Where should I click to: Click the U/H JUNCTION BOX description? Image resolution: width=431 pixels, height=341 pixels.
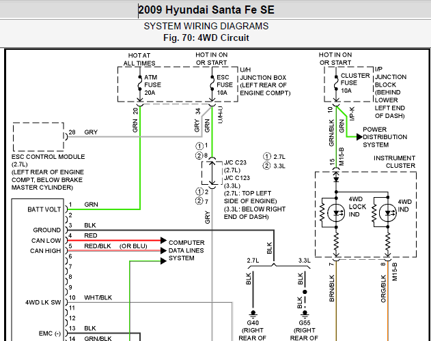[265, 82]
